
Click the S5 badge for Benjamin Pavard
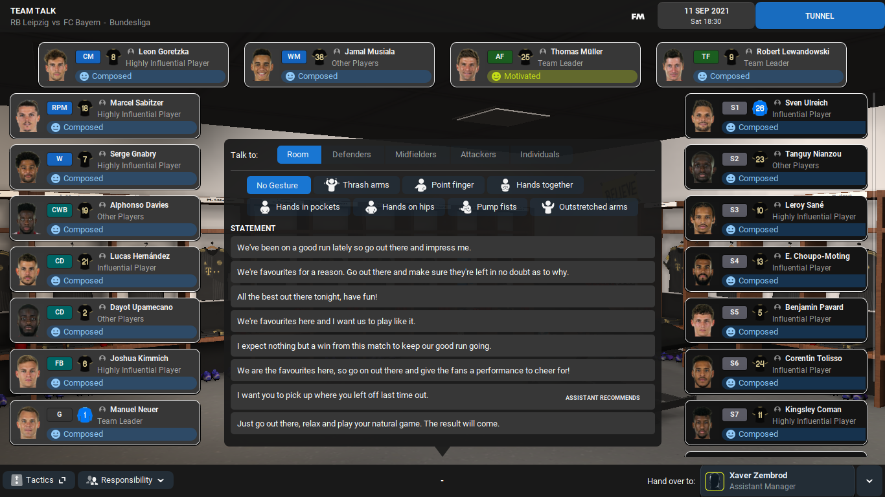tap(735, 313)
